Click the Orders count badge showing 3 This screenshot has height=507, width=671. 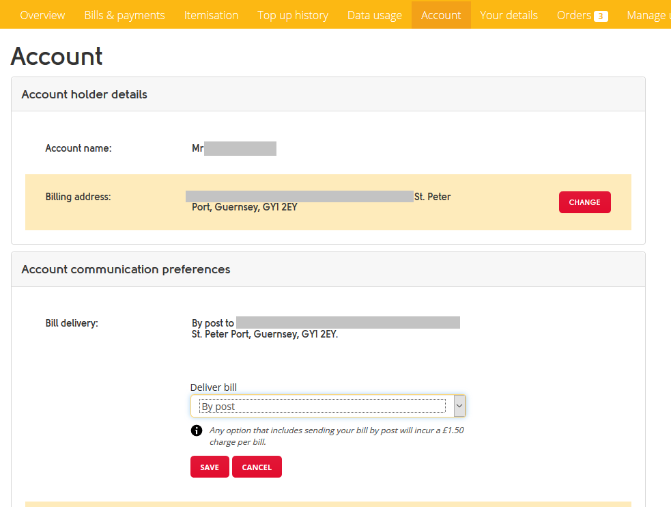click(601, 16)
